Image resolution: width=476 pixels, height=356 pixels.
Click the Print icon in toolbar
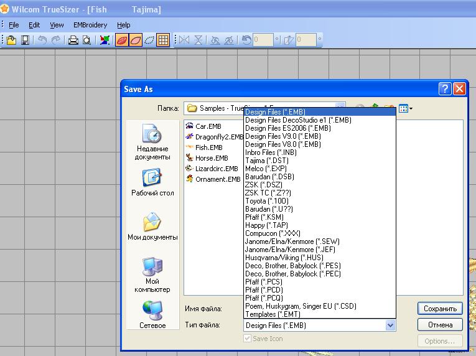click(73, 40)
